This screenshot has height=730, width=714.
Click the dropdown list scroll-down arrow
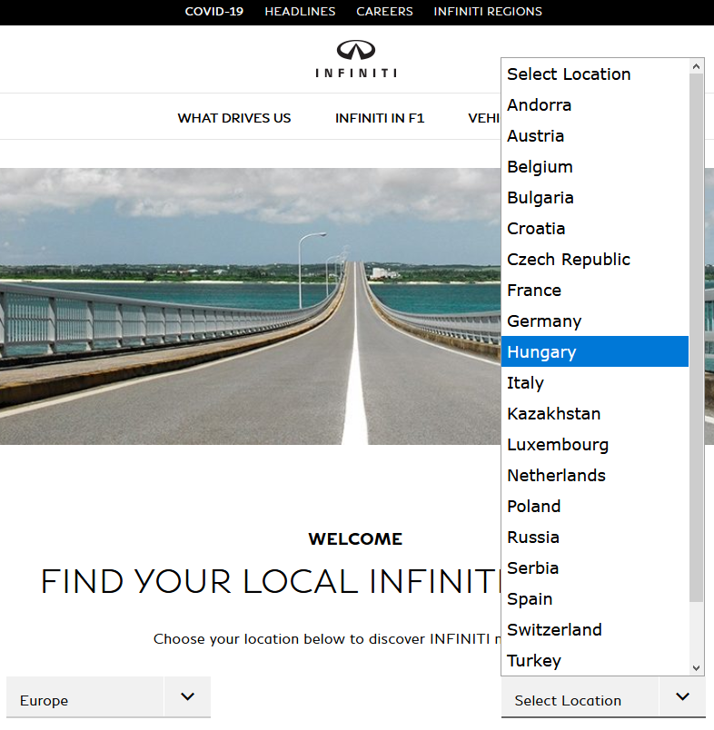coord(696,667)
